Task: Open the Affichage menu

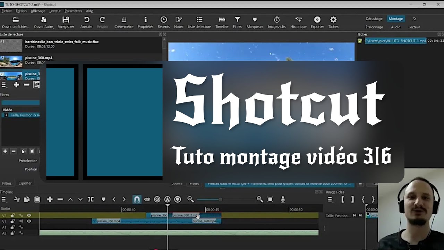Action: click(38, 11)
